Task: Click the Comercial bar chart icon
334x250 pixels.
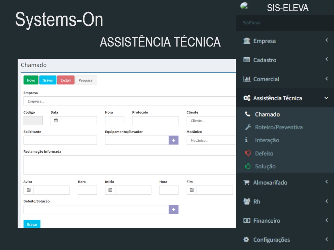Action: (247, 79)
